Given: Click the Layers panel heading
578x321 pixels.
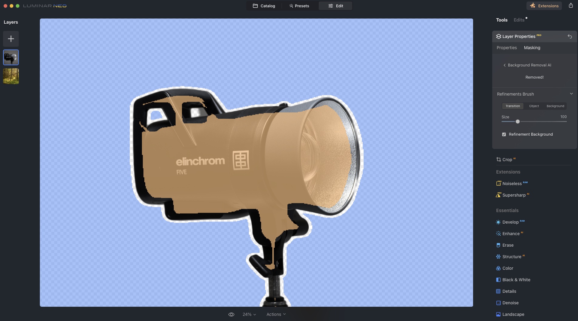Looking at the screenshot, I should tap(11, 22).
